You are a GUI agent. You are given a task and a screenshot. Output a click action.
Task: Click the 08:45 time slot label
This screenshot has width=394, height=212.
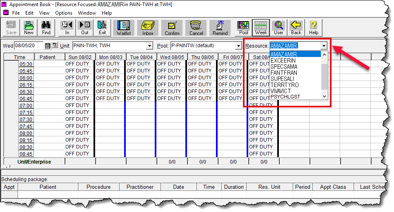26,154
